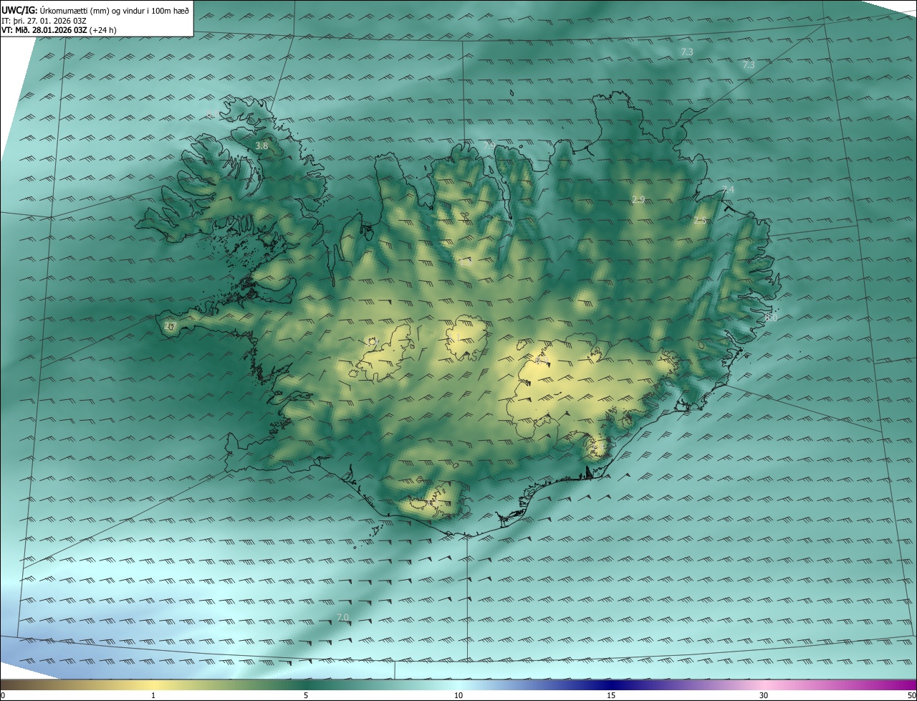Click the 2.5 value on the map

(x=700, y=221)
